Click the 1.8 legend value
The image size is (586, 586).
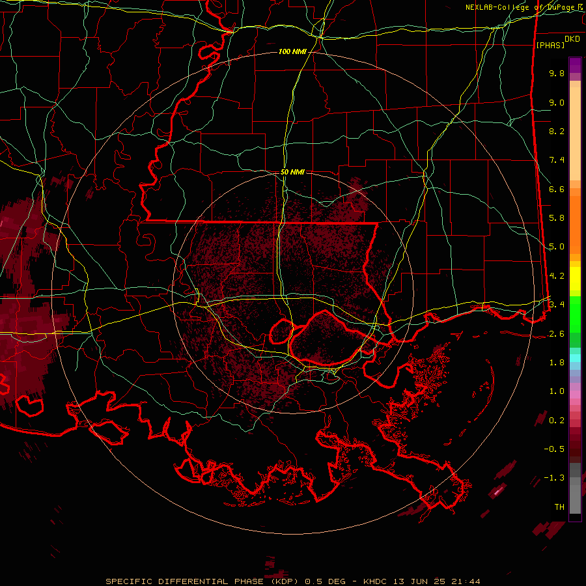[x=557, y=363]
